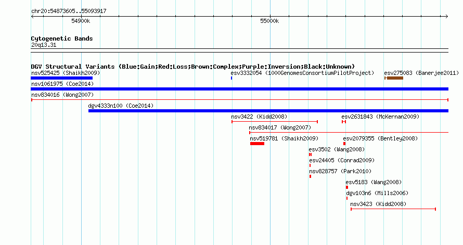The image size is (463, 245).
Task: Open esv24405 (Conrad2009) label
Action: click(x=342, y=160)
